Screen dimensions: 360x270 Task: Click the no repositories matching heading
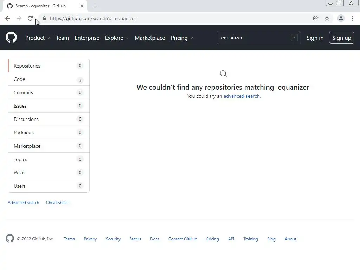pos(223,87)
